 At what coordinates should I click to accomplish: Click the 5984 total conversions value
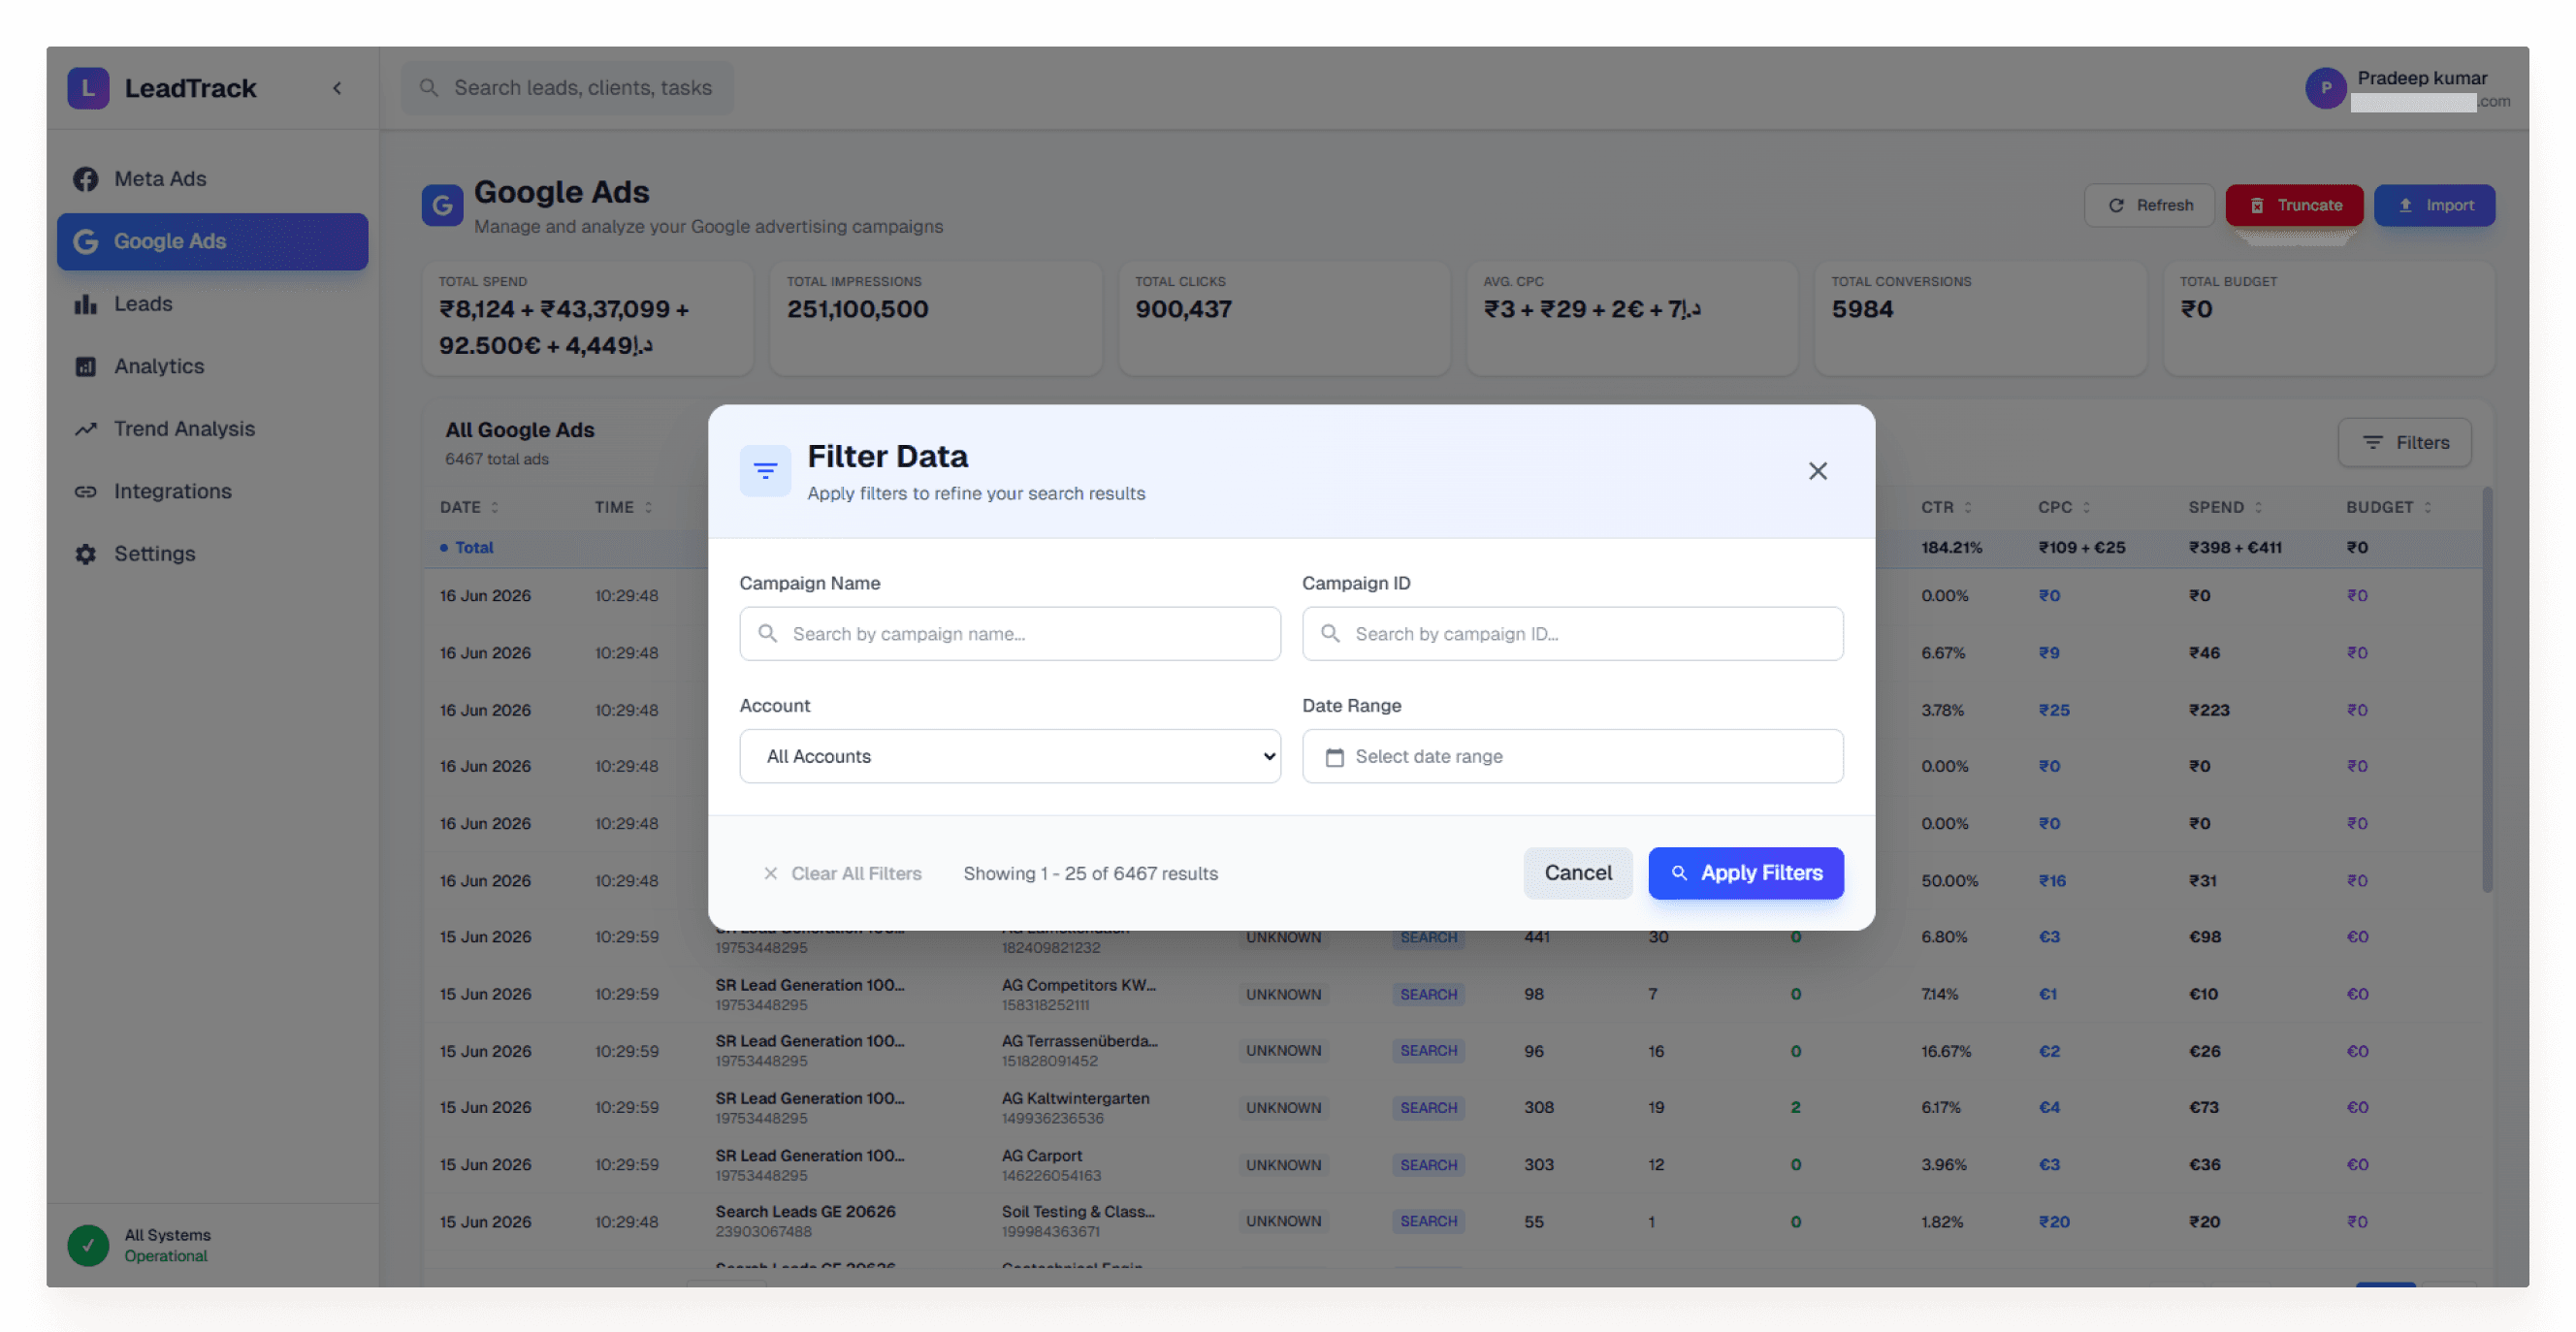tap(1862, 310)
